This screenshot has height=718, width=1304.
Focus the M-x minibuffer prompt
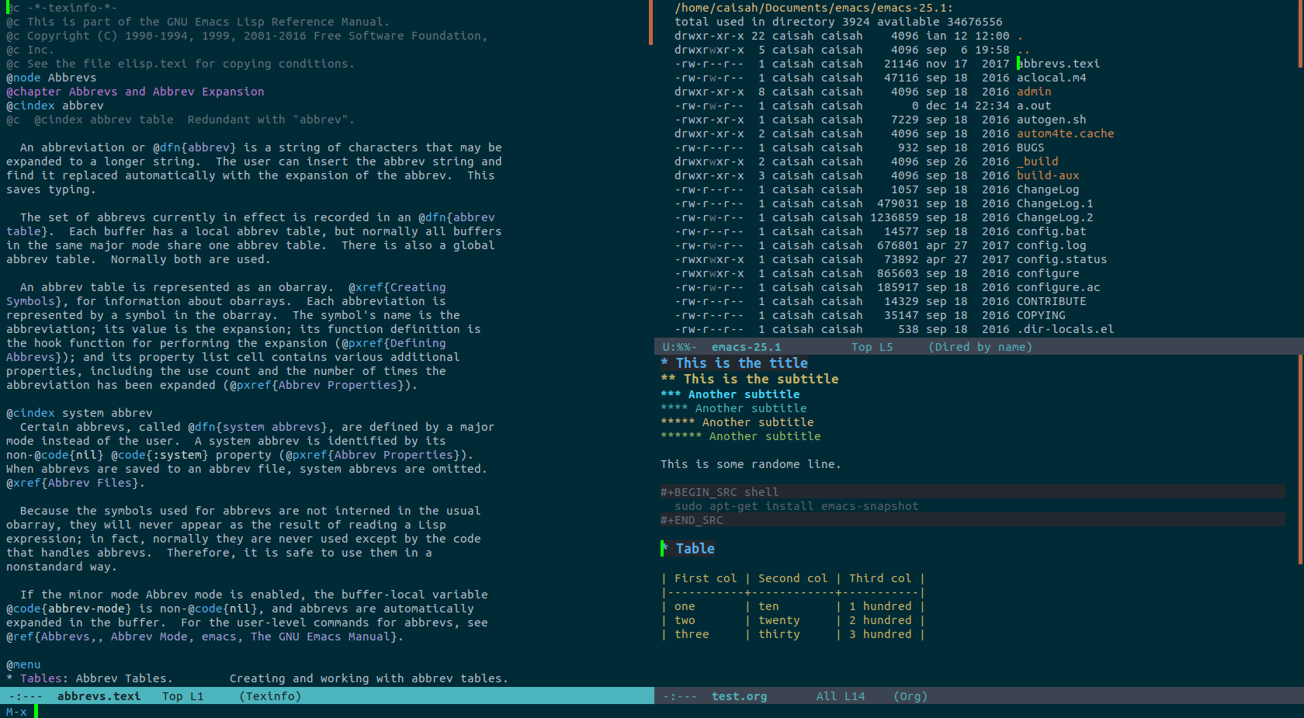16,711
